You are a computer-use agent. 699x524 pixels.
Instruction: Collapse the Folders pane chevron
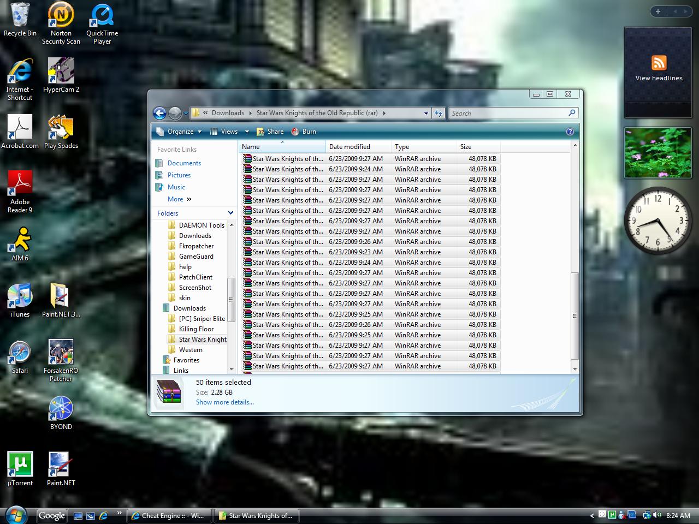click(230, 213)
